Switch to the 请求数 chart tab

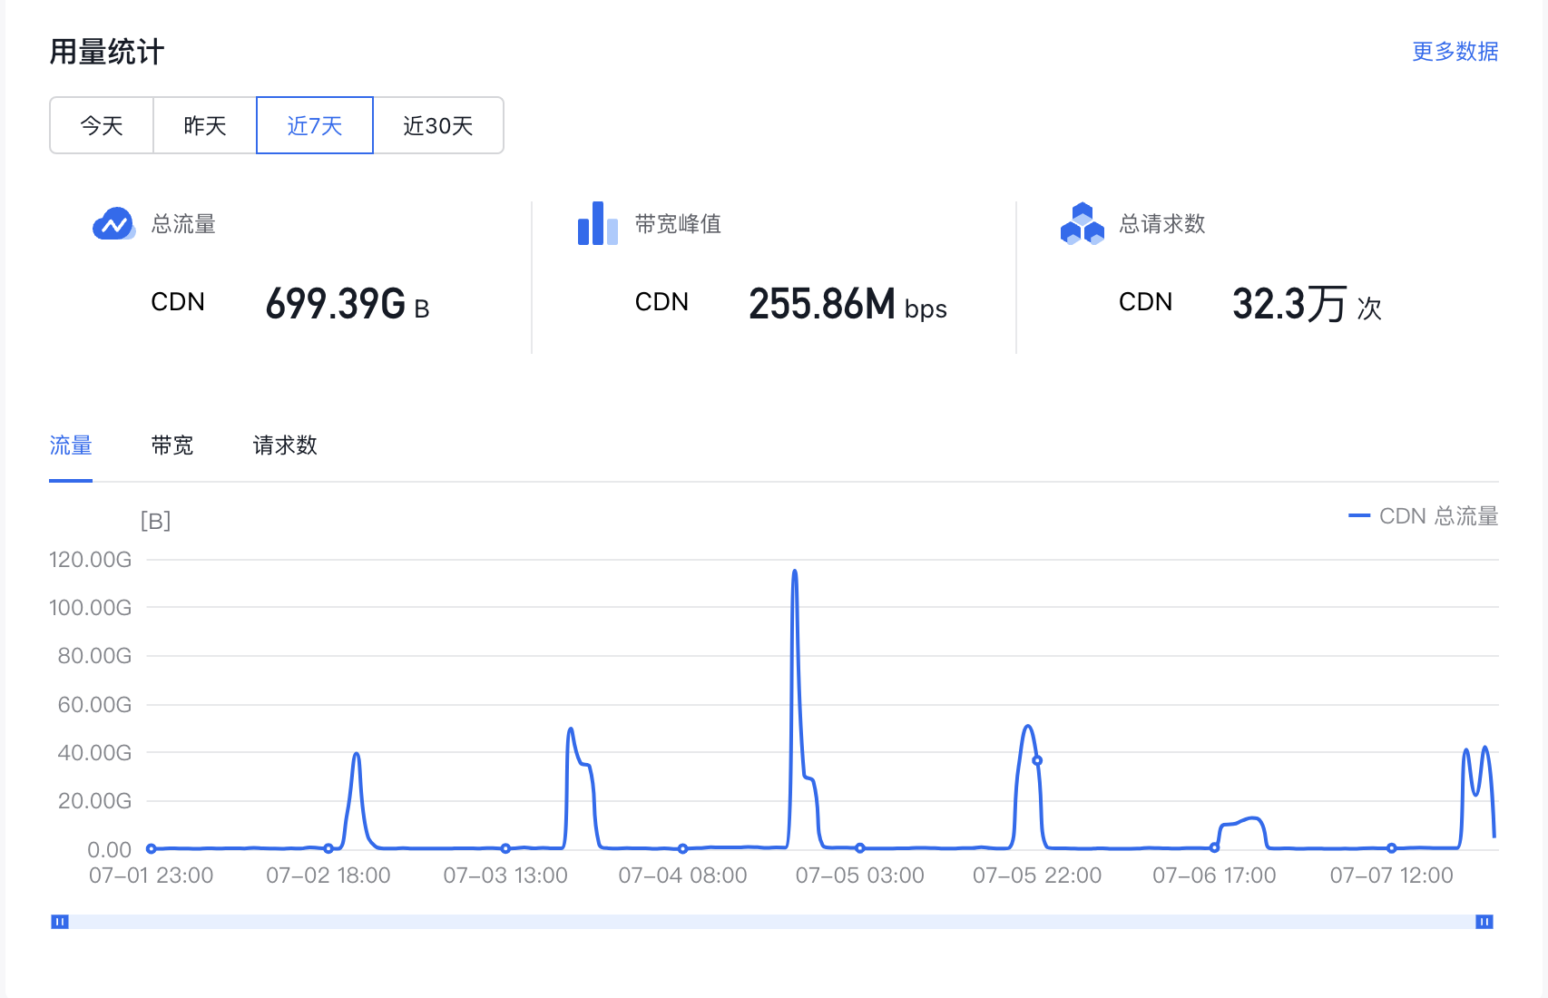click(285, 445)
